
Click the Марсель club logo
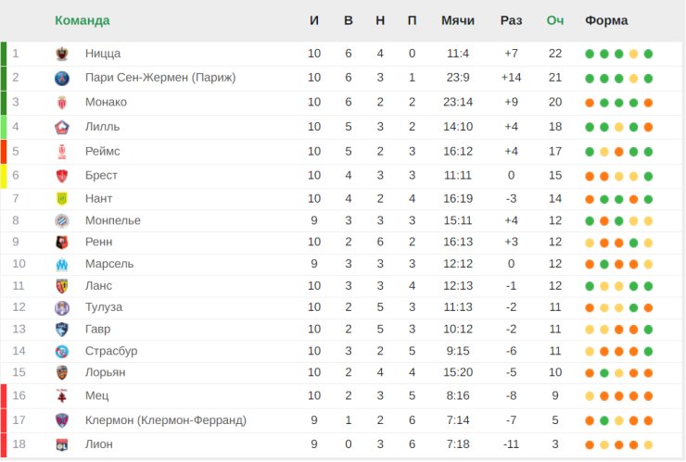click(x=62, y=264)
